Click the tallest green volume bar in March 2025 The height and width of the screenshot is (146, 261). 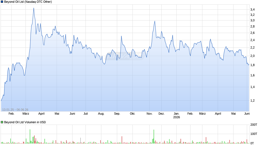[x=30, y=136]
